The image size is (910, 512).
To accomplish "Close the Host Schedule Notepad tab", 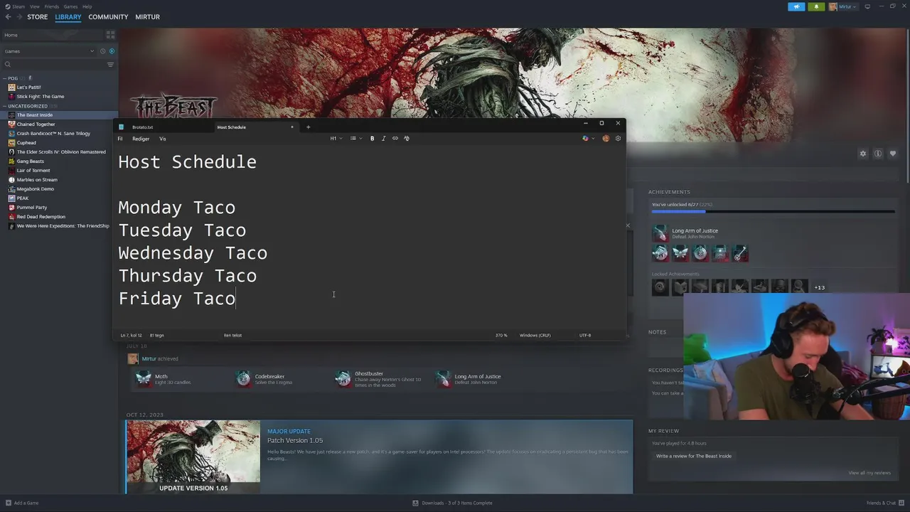I will pos(291,127).
